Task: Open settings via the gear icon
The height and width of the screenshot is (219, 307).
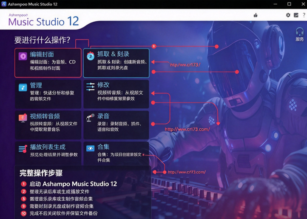Action: pos(288,15)
